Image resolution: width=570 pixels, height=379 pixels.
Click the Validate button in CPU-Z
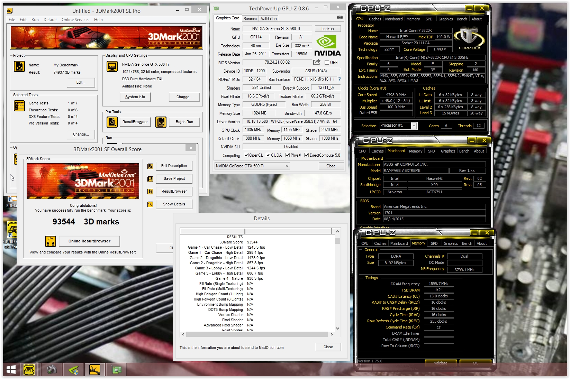tap(441, 363)
